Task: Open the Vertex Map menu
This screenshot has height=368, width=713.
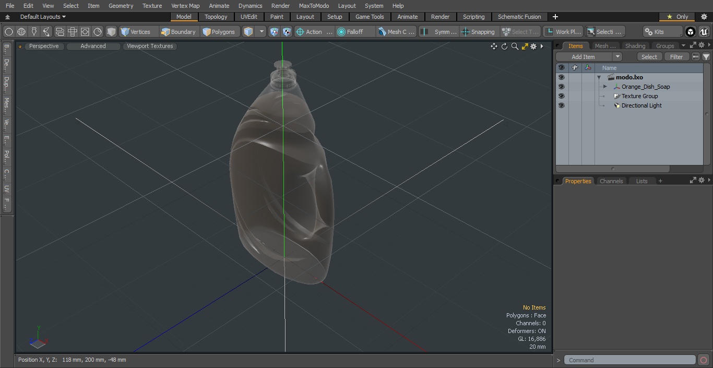Action: point(185,6)
